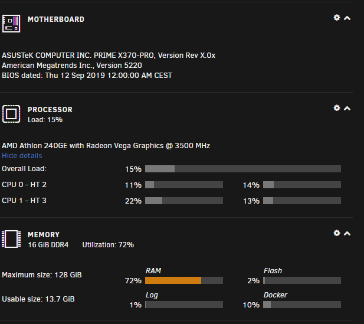The image size is (364, 324).
Task: Open Memory section settings gear
Action: [x=337, y=233]
